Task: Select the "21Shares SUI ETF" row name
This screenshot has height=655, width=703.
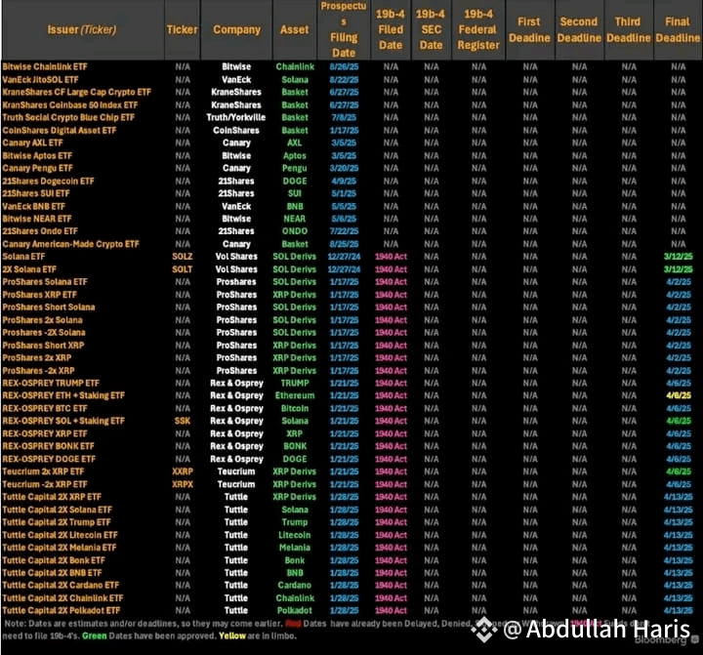Action: (36, 193)
